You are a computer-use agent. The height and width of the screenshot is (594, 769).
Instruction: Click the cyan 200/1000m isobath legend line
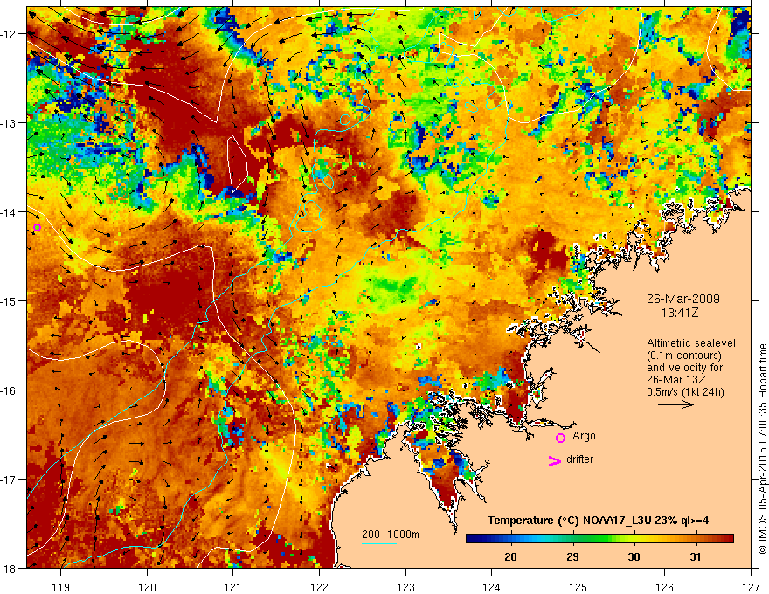click(379, 543)
